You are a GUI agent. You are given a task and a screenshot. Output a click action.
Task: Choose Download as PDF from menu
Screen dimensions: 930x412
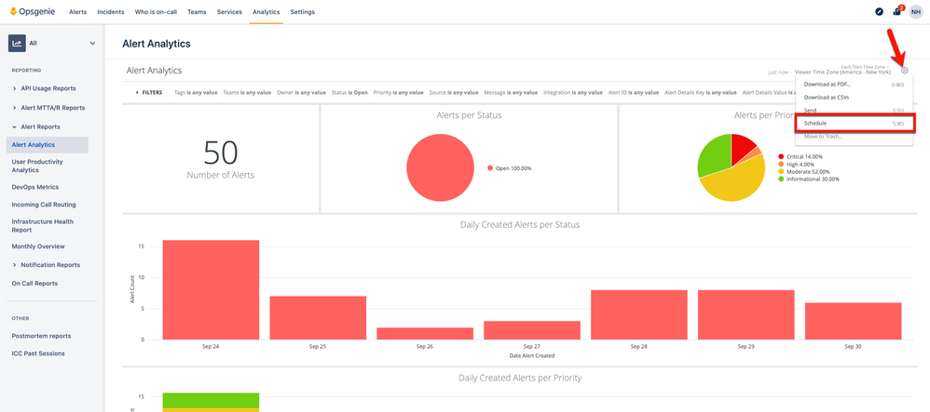point(855,84)
